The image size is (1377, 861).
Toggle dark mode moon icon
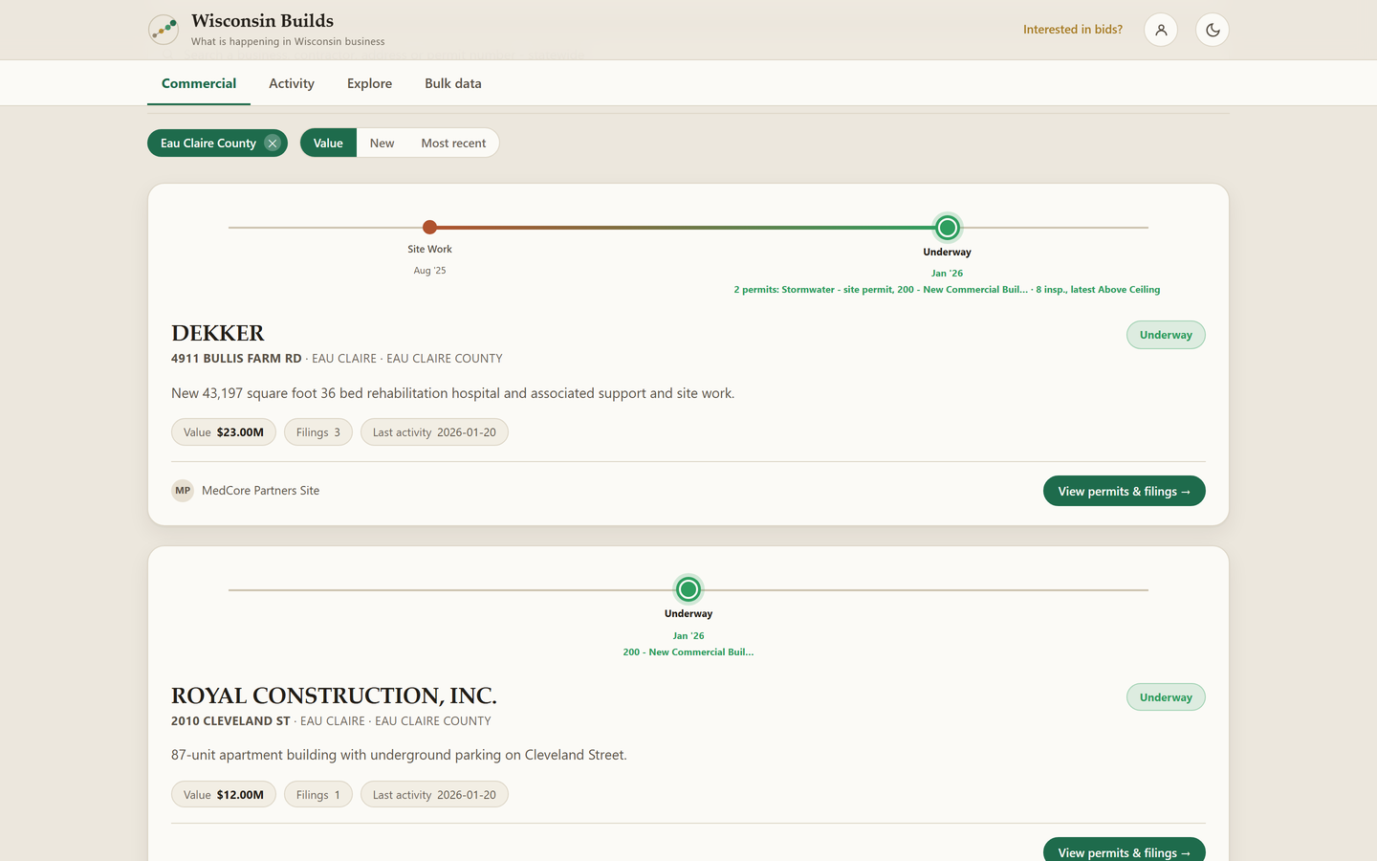coord(1213,30)
